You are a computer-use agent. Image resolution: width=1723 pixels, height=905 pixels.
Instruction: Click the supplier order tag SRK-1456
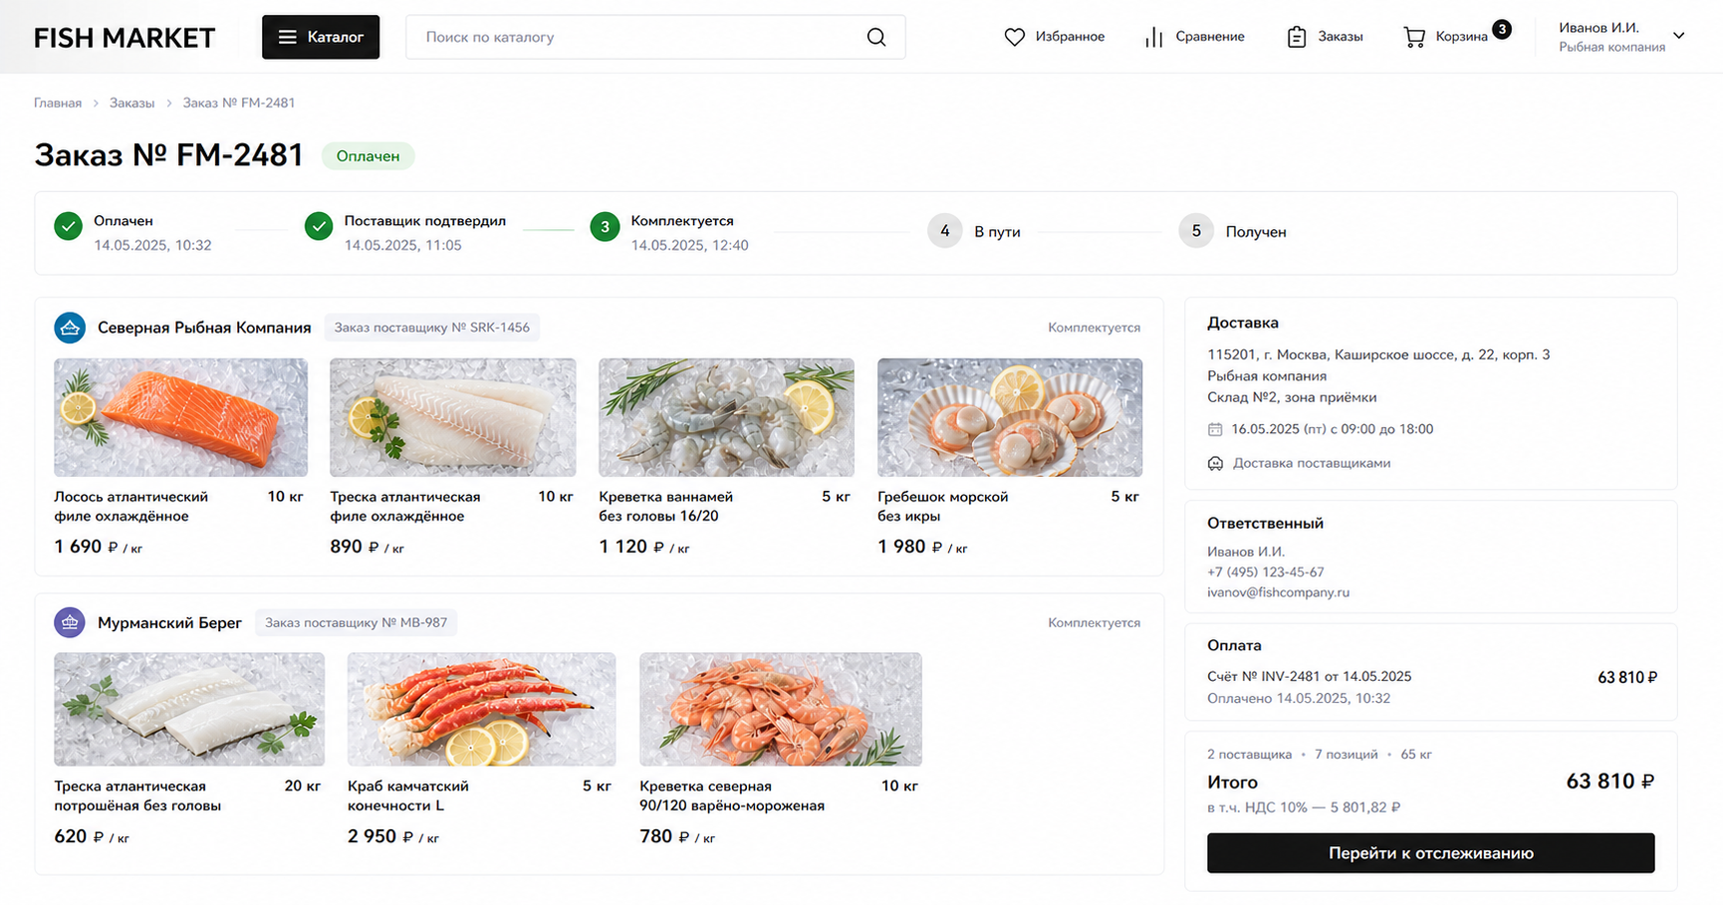point(432,328)
